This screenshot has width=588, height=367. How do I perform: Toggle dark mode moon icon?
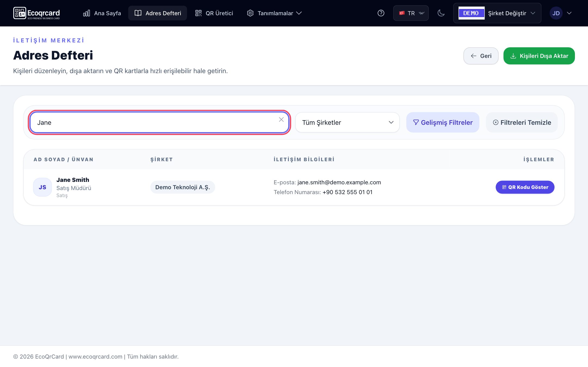[441, 13]
